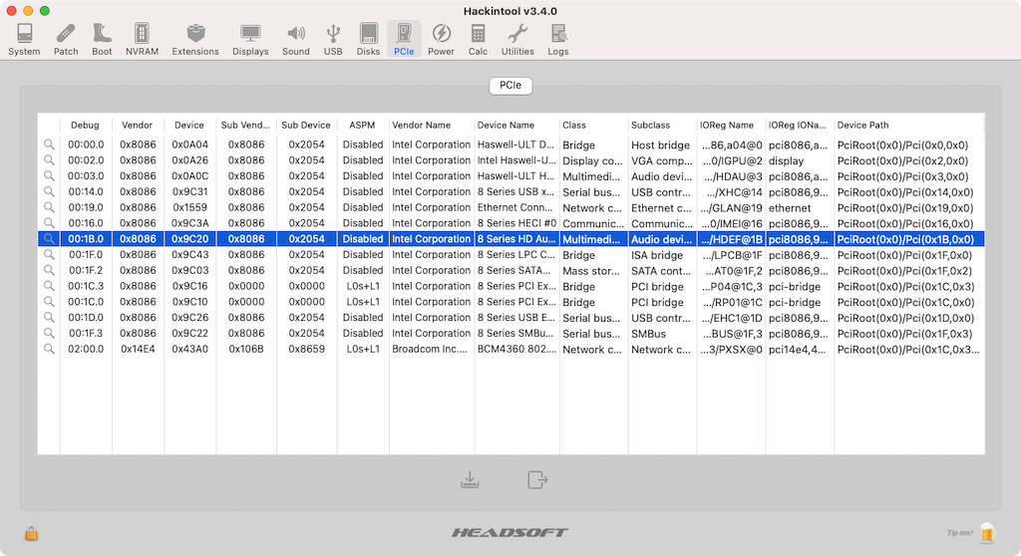Open the Disks toolbar section

point(368,40)
